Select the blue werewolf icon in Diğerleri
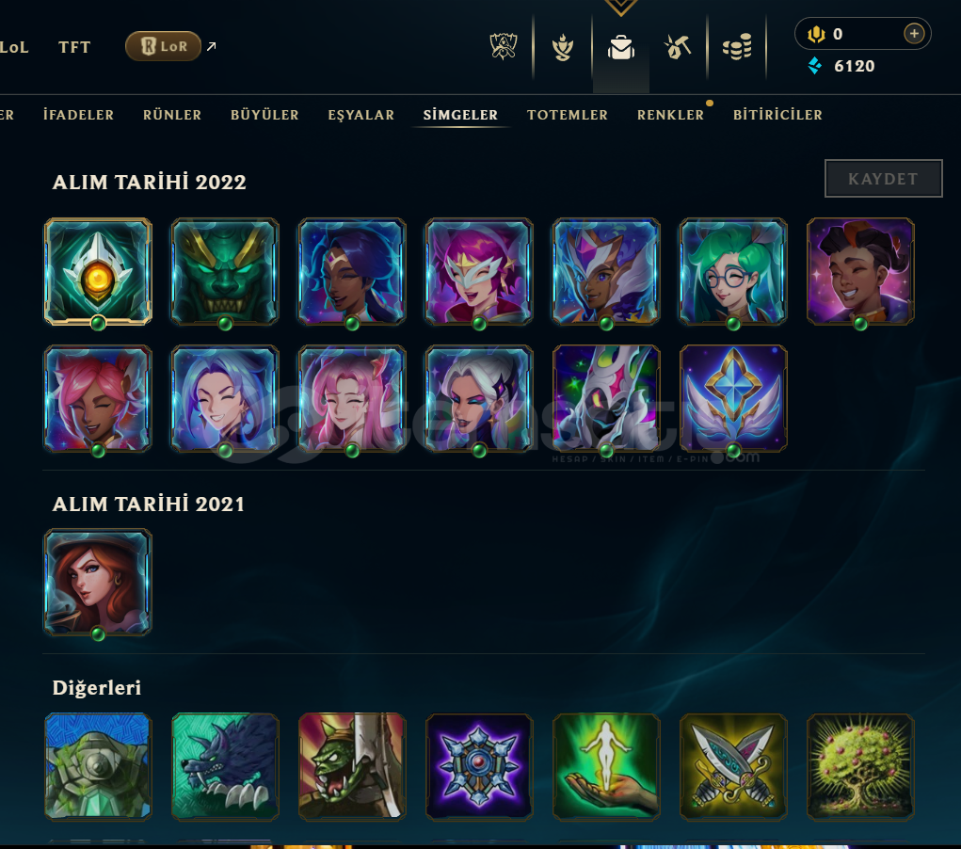The image size is (961, 849). click(x=225, y=766)
